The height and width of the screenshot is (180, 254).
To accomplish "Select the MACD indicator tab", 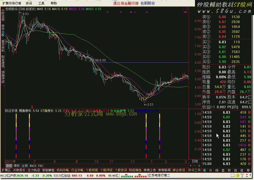I will [x=33, y=166].
